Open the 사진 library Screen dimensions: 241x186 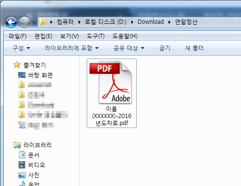coord(34,175)
